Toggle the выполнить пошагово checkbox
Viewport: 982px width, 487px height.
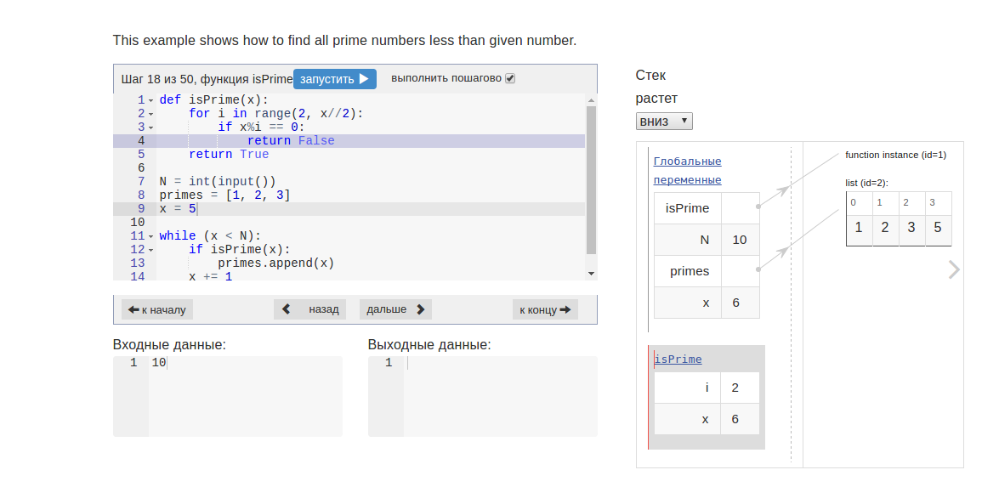point(510,78)
